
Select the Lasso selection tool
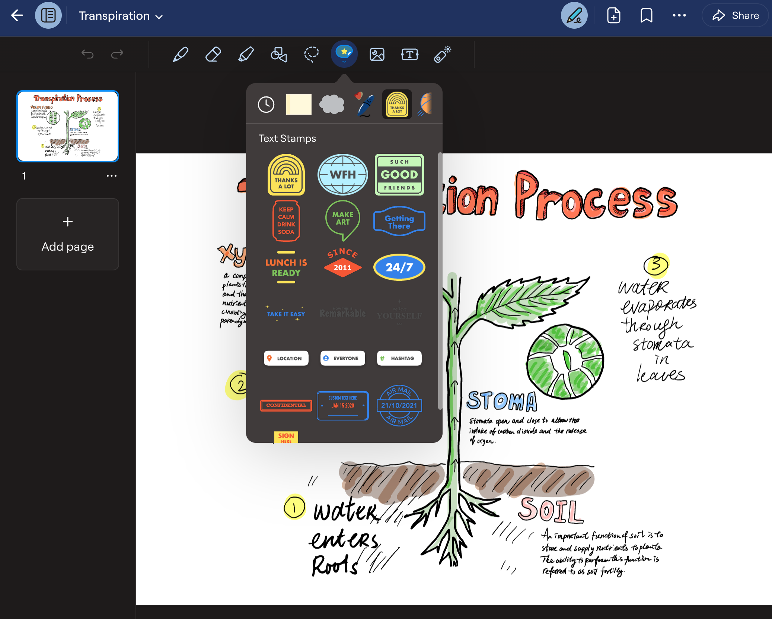point(311,54)
